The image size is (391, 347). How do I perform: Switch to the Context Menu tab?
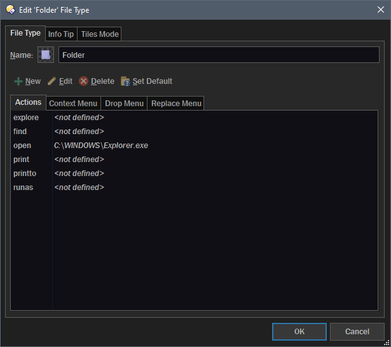point(73,104)
